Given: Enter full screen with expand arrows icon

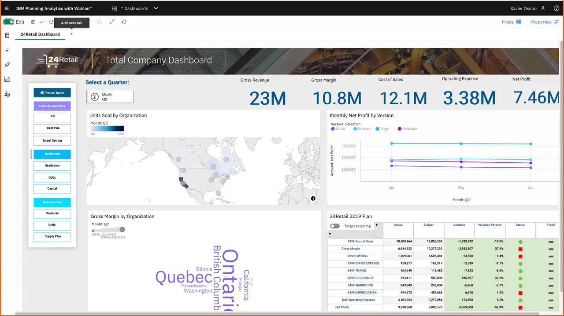Looking at the screenshot, I should 112,22.
